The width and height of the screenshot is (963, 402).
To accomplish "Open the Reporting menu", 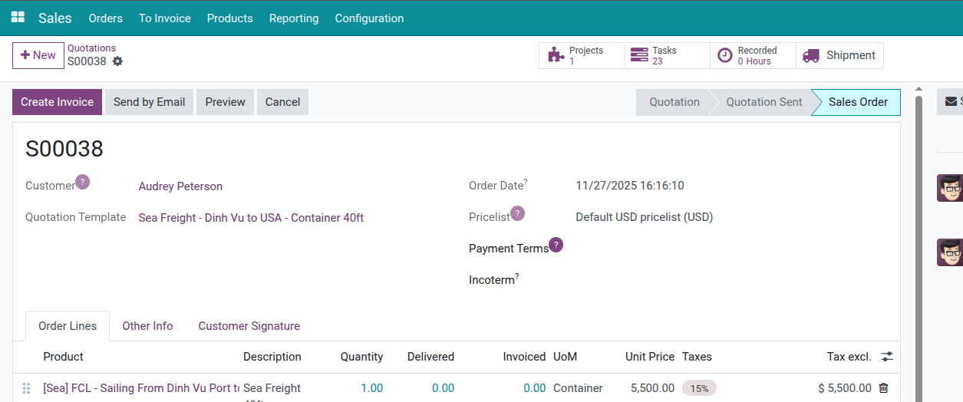I will click(x=294, y=18).
